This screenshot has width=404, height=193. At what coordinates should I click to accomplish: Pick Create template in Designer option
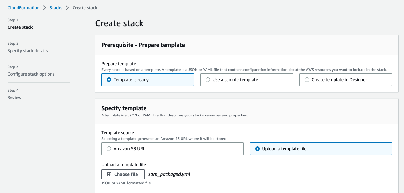pyautogui.click(x=307, y=80)
